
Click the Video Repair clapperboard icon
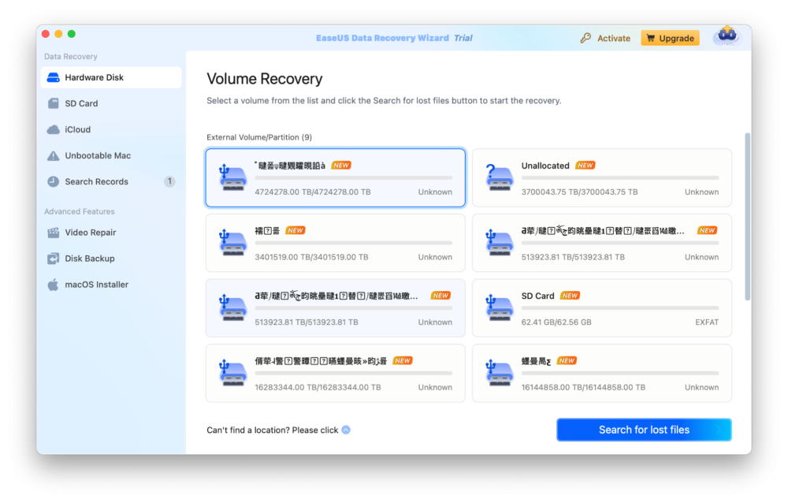tap(54, 233)
